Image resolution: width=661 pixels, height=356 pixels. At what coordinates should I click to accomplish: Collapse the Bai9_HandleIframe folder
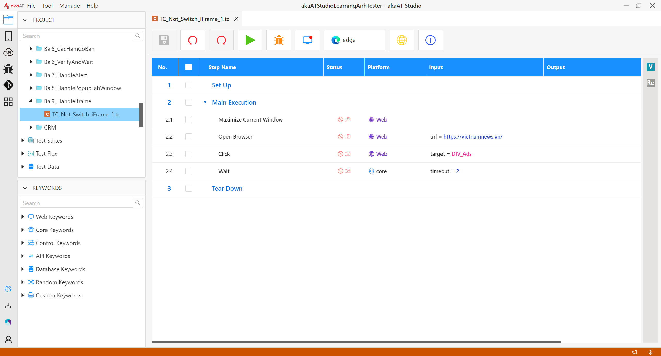click(31, 101)
